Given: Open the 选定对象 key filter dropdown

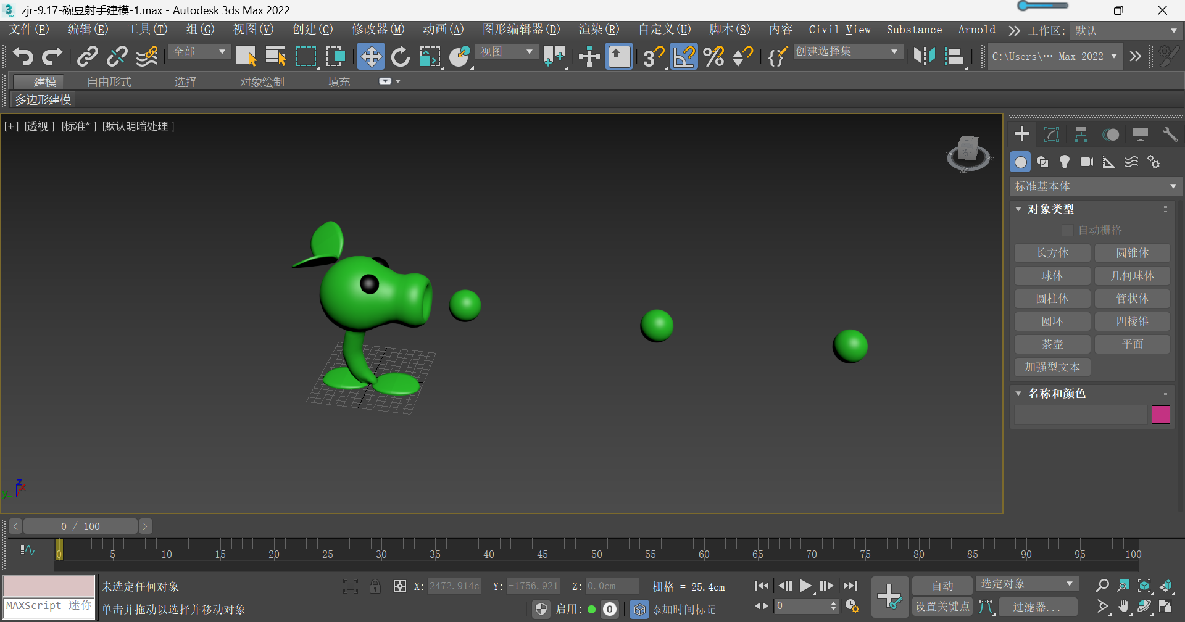Looking at the screenshot, I should coord(1026,584).
